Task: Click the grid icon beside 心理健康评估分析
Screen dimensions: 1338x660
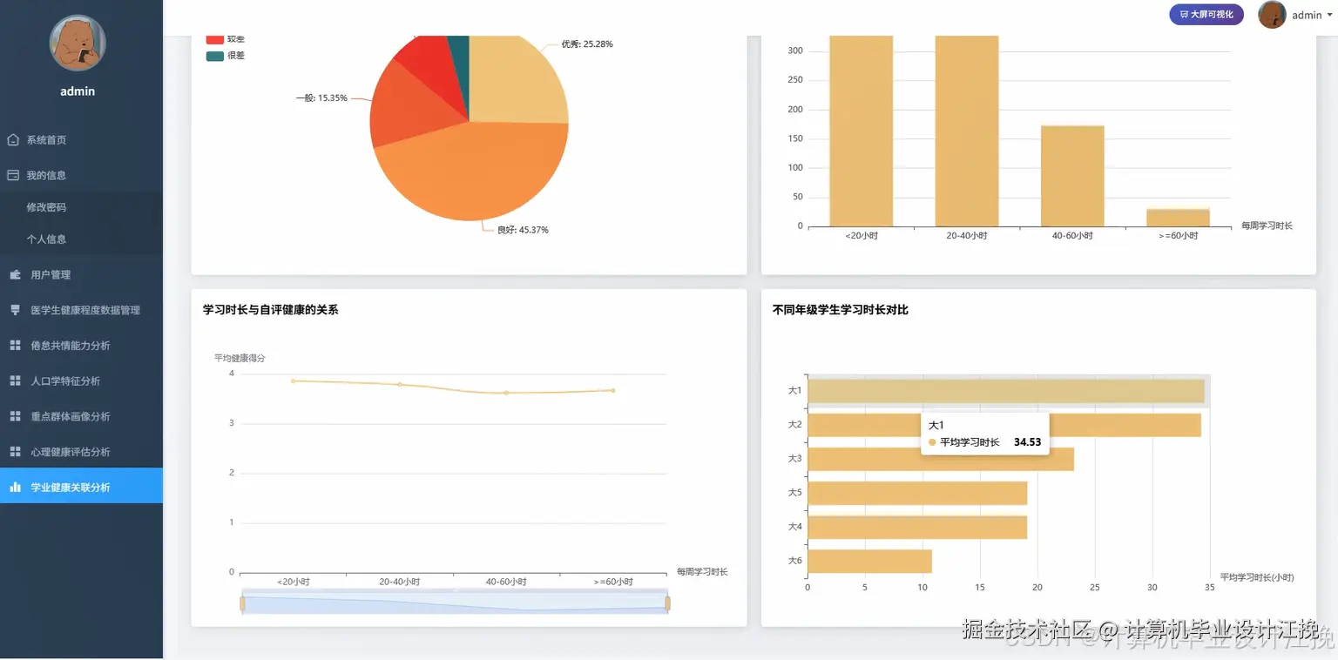Action: pos(15,452)
